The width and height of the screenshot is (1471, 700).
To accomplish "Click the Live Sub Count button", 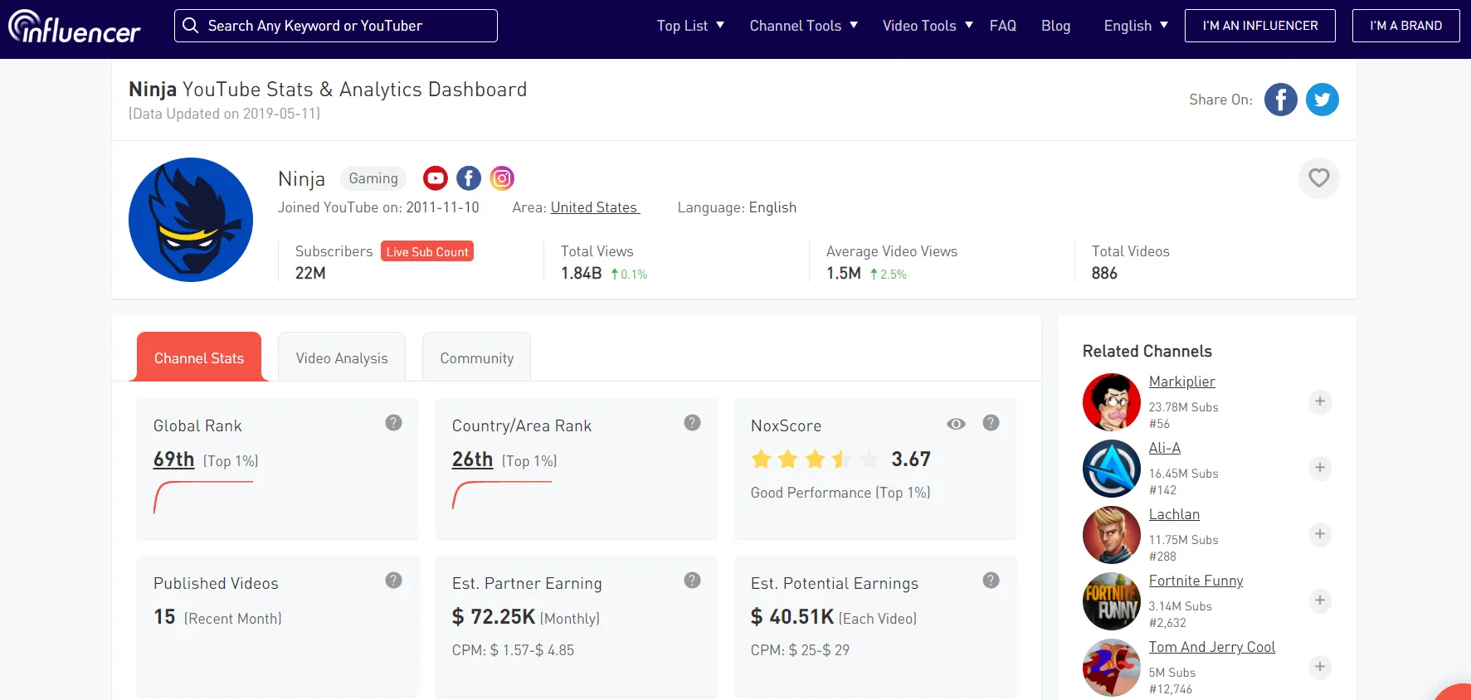I will pyautogui.click(x=427, y=251).
